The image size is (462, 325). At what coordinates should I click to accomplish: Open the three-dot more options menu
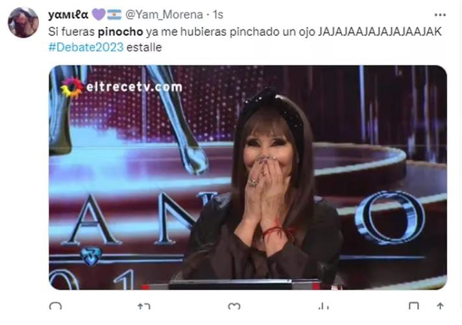click(440, 15)
